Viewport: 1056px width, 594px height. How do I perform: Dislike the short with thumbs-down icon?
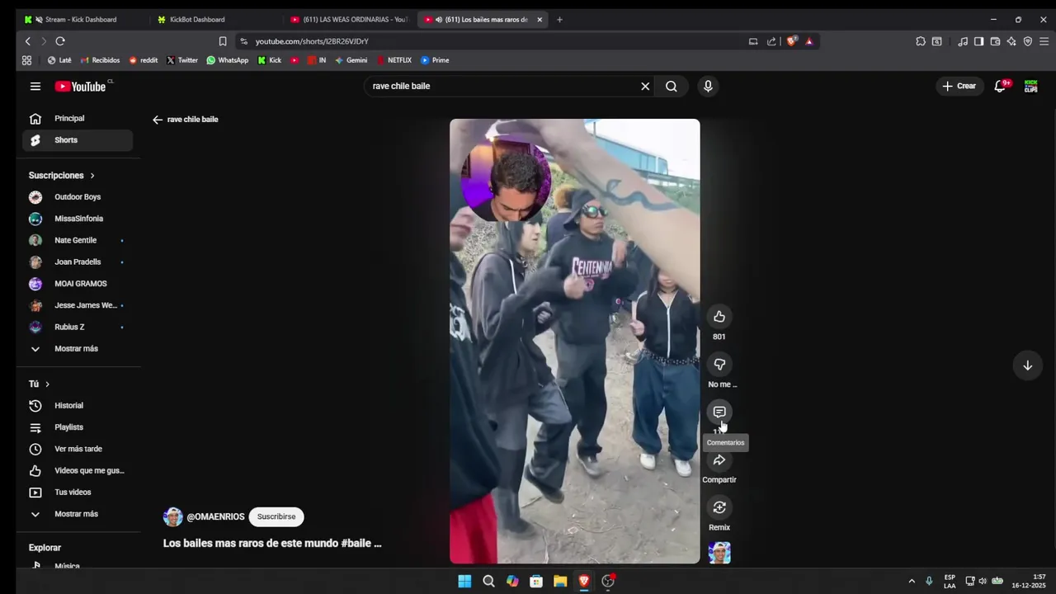[x=719, y=364]
